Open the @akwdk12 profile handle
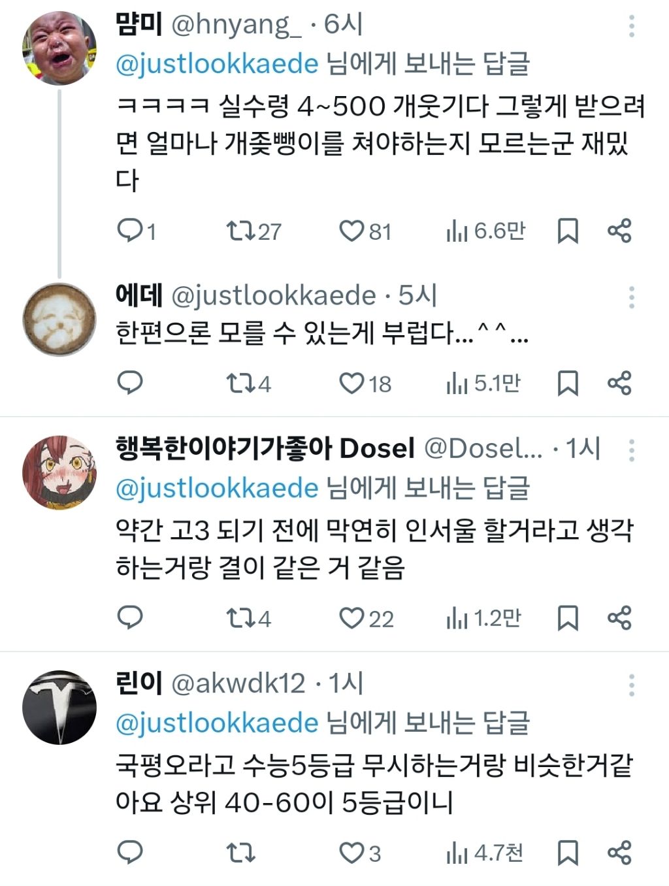The image size is (669, 886). coord(238,683)
